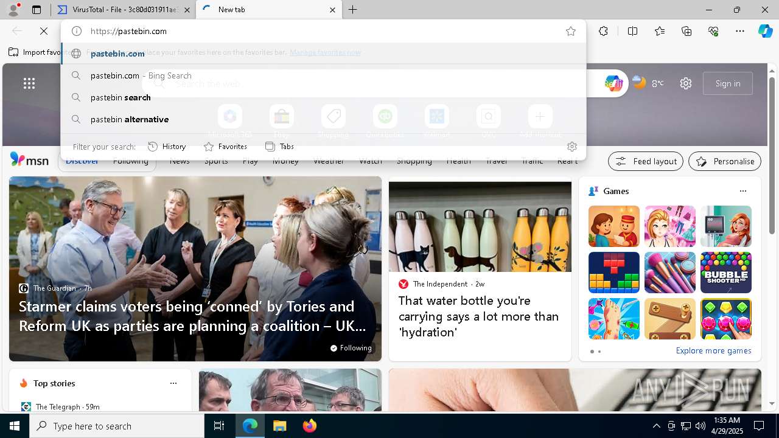Open the Copilot sidebar icon
The height and width of the screenshot is (438, 779).
pyautogui.click(x=765, y=31)
